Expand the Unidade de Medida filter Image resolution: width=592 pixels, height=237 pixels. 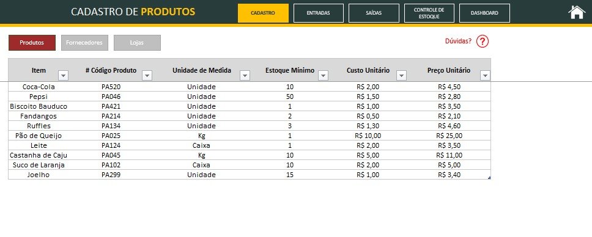click(245, 76)
